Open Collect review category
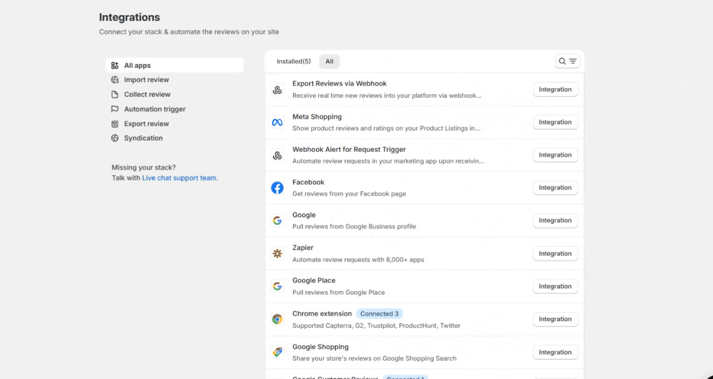This screenshot has width=713, height=379. click(x=147, y=95)
